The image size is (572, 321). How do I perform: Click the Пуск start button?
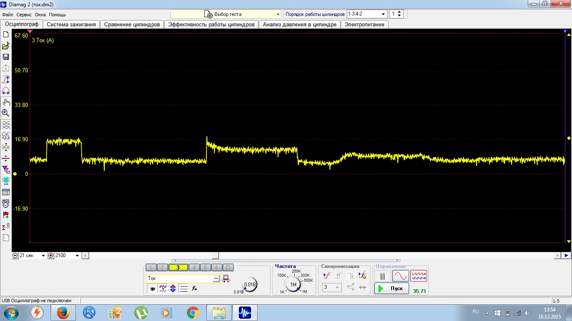392,288
